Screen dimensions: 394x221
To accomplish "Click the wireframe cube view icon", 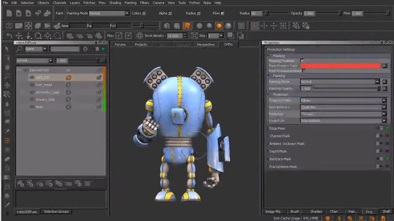I will point(9,26).
